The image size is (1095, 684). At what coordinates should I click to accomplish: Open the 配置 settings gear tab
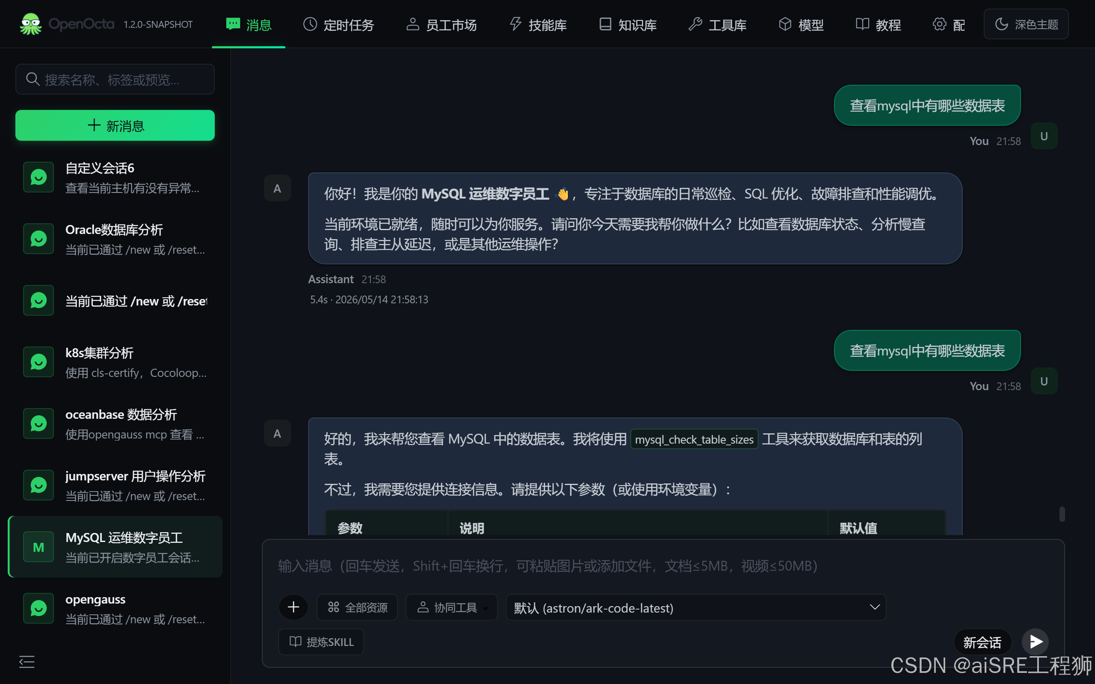click(949, 24)
